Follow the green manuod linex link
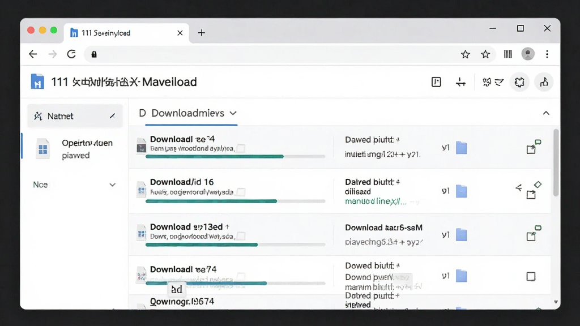Screen dimensions: 580x326 [376, 201]
